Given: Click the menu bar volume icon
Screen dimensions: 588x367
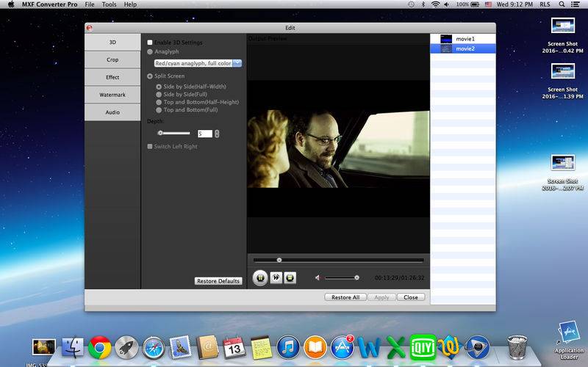Looking at the screenshot, I should (446, 4).
